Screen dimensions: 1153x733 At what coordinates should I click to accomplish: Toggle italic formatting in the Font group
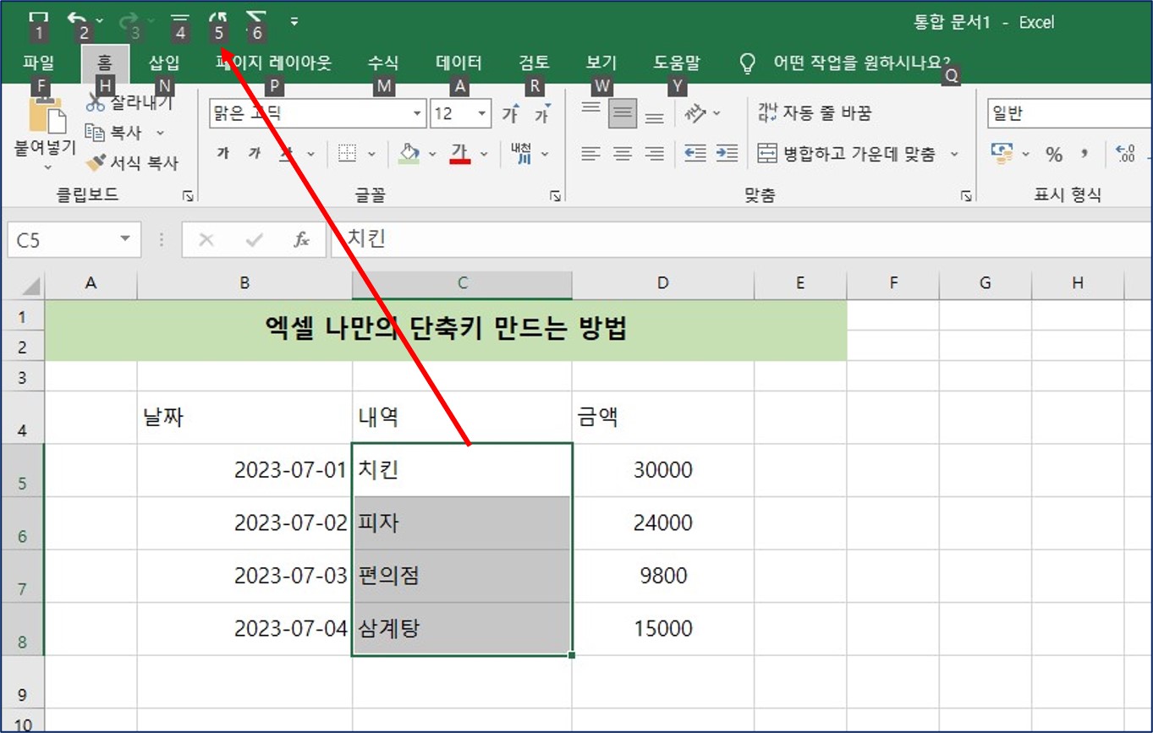click(x=256, y=153)
